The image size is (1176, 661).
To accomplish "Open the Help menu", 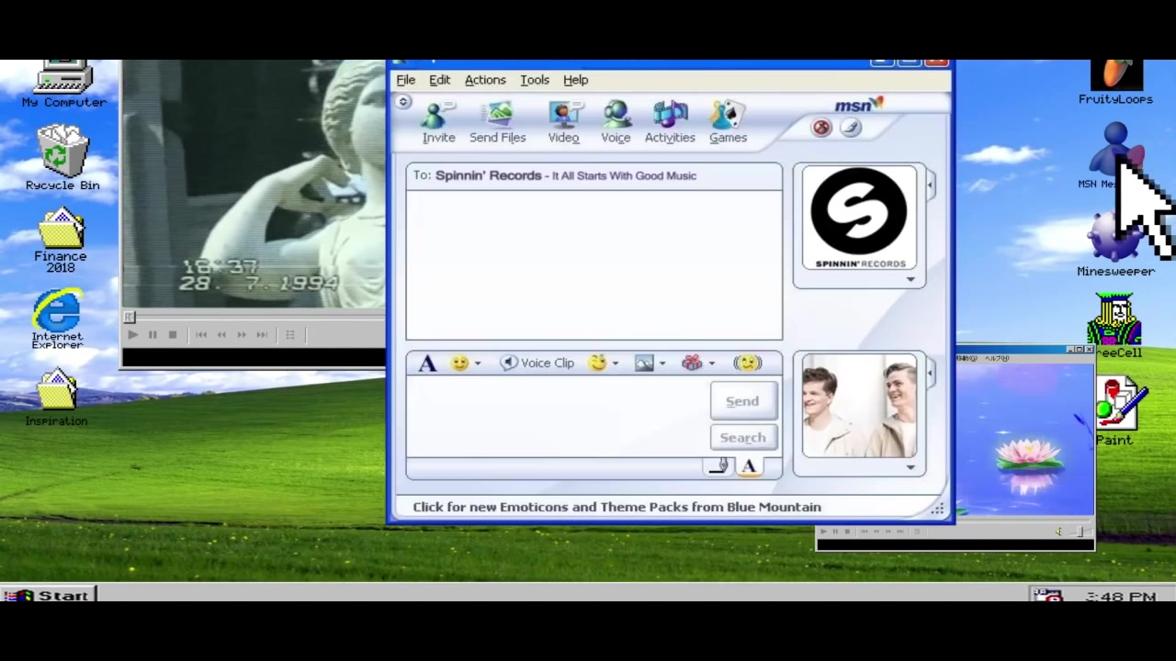I will point(575,80).
